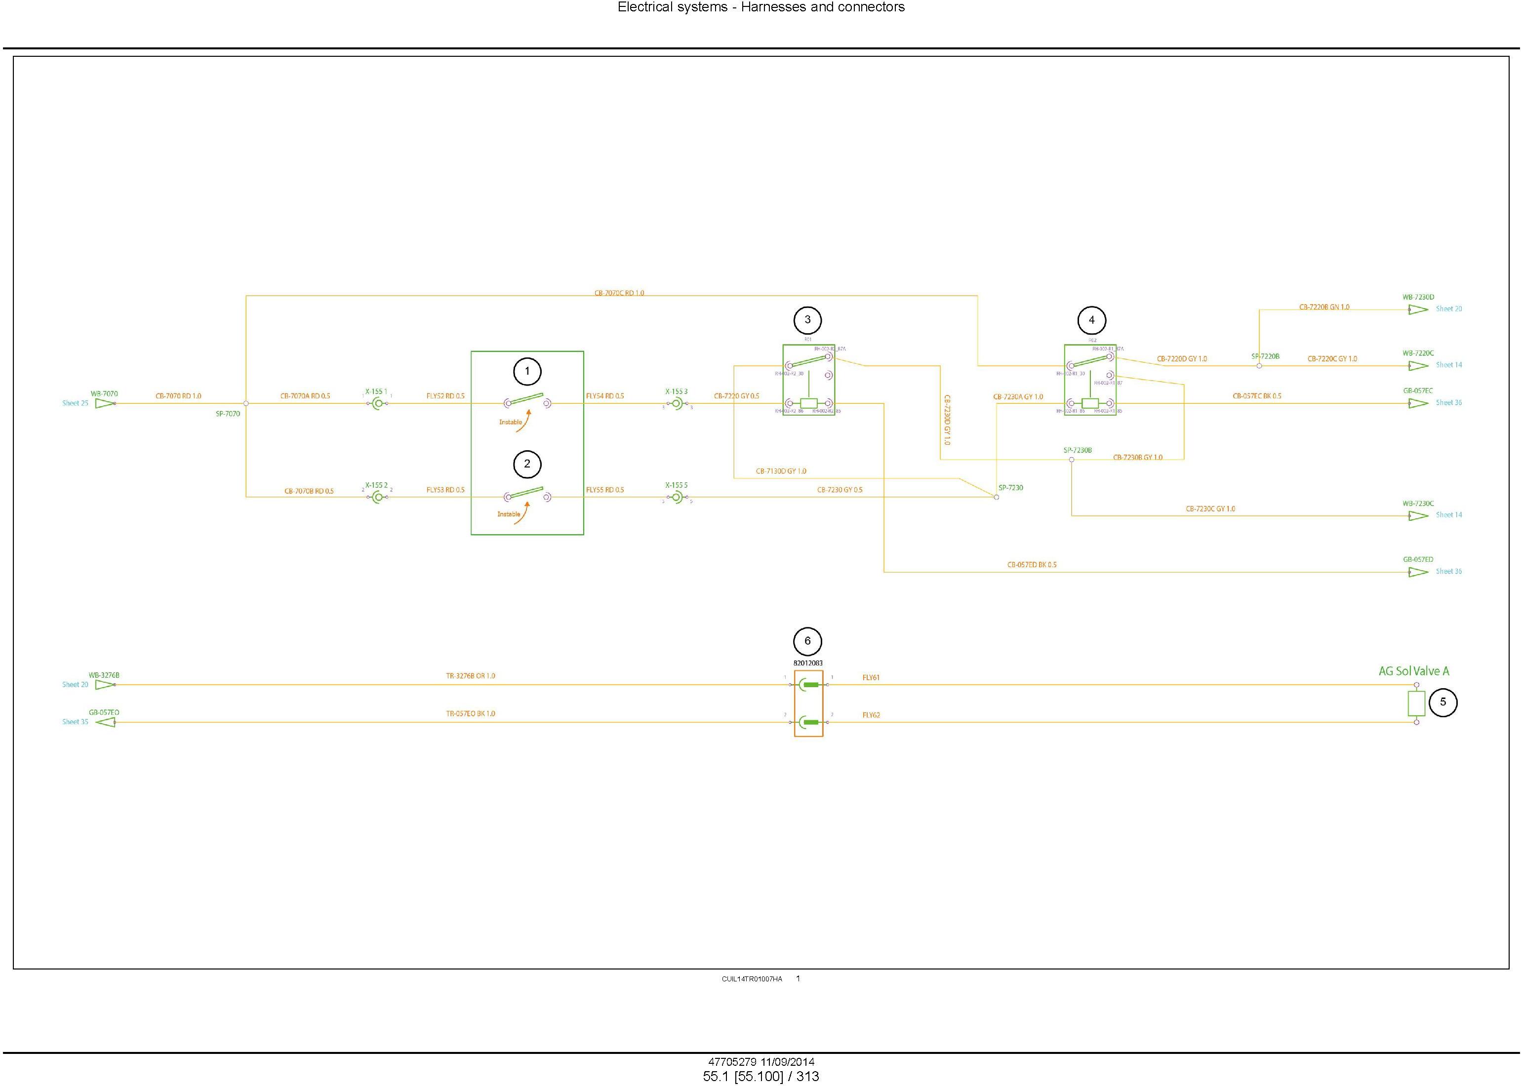Open Sheet 35 reference beside GB-057EO
The width and height of the screenshot is (1521, 1086).
75,722
